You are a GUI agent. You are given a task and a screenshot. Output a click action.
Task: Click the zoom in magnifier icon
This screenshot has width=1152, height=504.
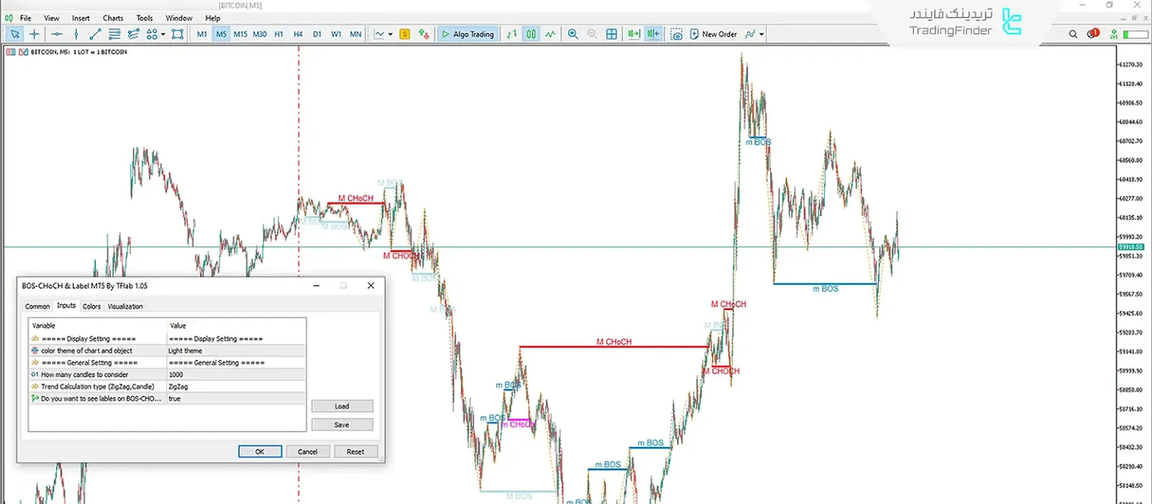click(573, 34)
